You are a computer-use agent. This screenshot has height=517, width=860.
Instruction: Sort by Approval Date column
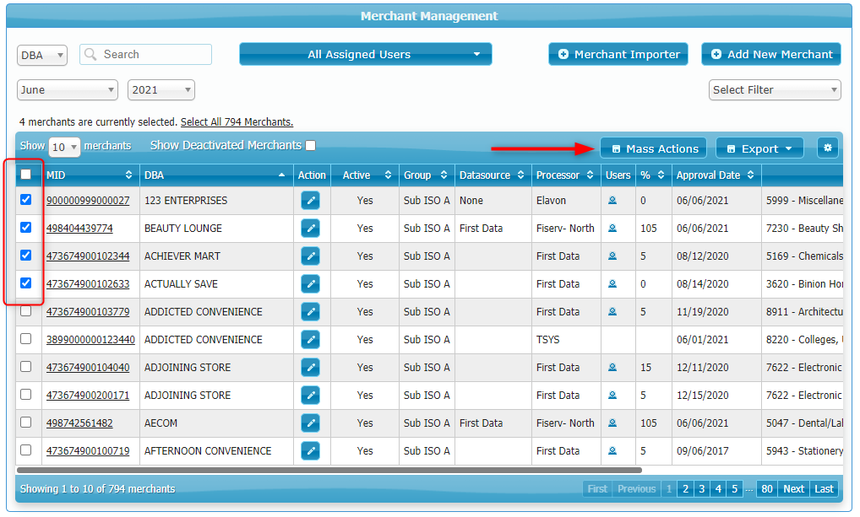(x=716, y=175)
